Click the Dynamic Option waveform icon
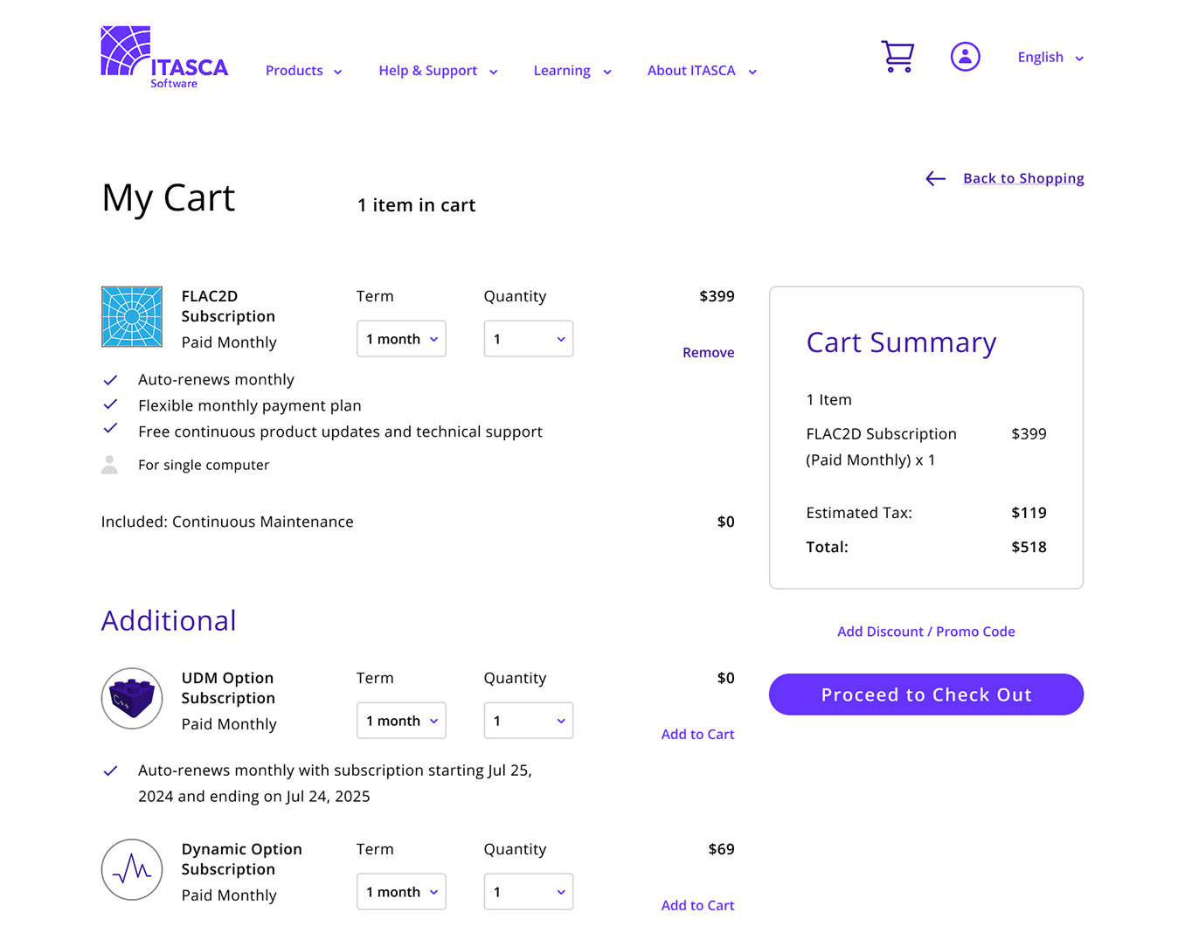Screen dimensions: 1185x926 (x=131, y=869)
